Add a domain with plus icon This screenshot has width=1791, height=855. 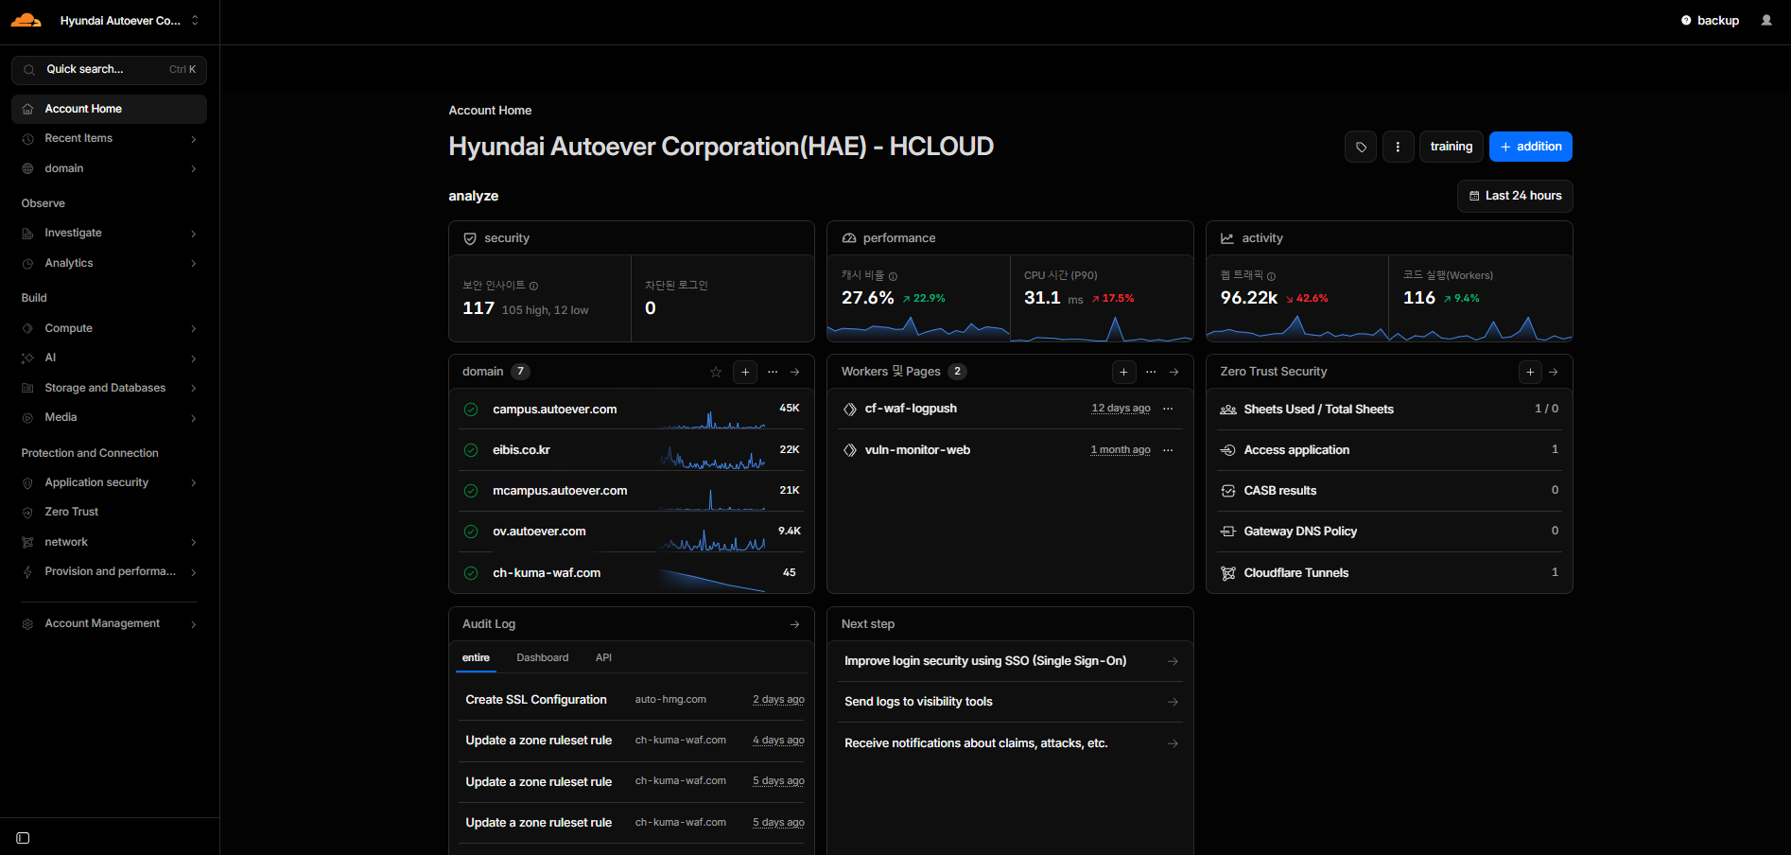pyautogui.click(x=745, y=372)
